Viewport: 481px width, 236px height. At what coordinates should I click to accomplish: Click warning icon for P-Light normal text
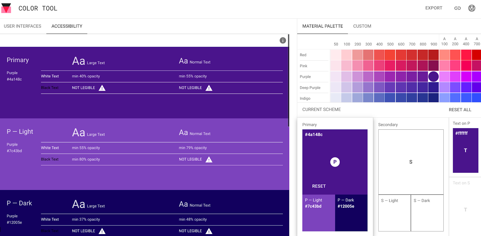(209, 159)
